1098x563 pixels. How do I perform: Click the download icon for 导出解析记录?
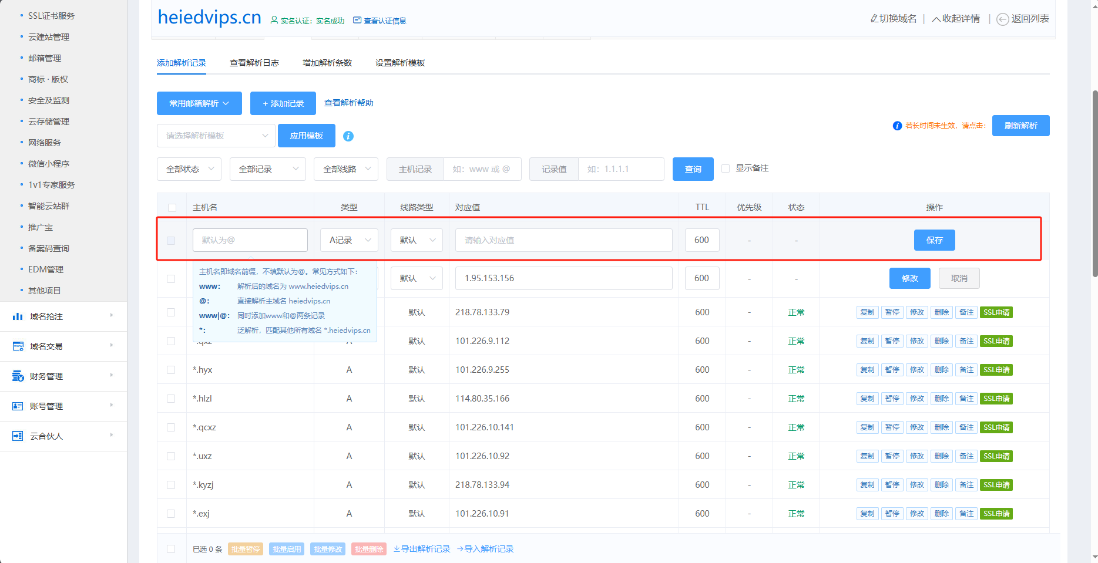coord(397,549)
